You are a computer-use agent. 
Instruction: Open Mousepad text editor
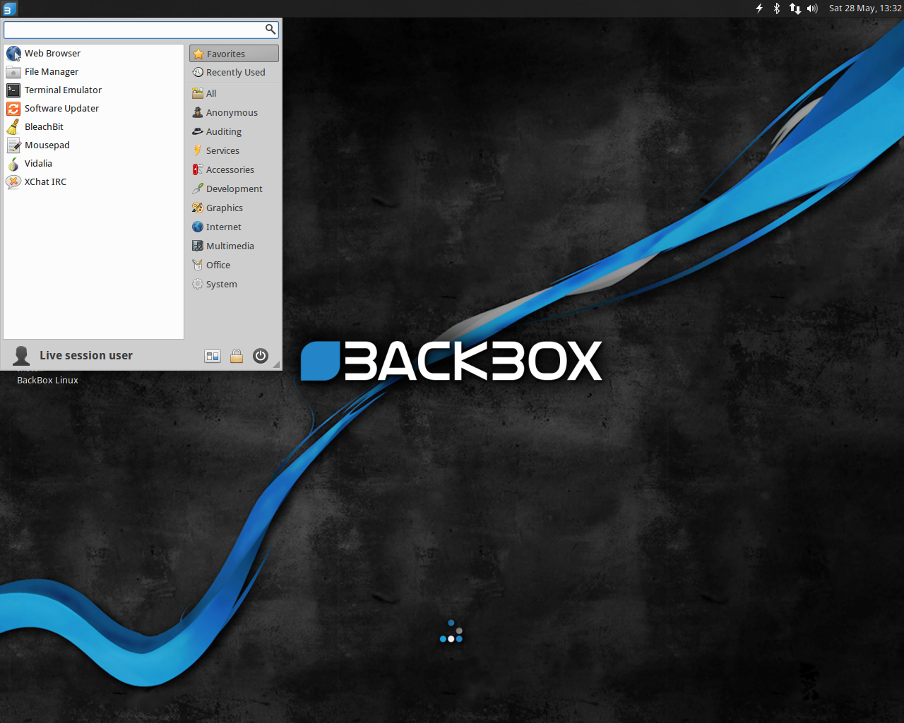(47, 145)
